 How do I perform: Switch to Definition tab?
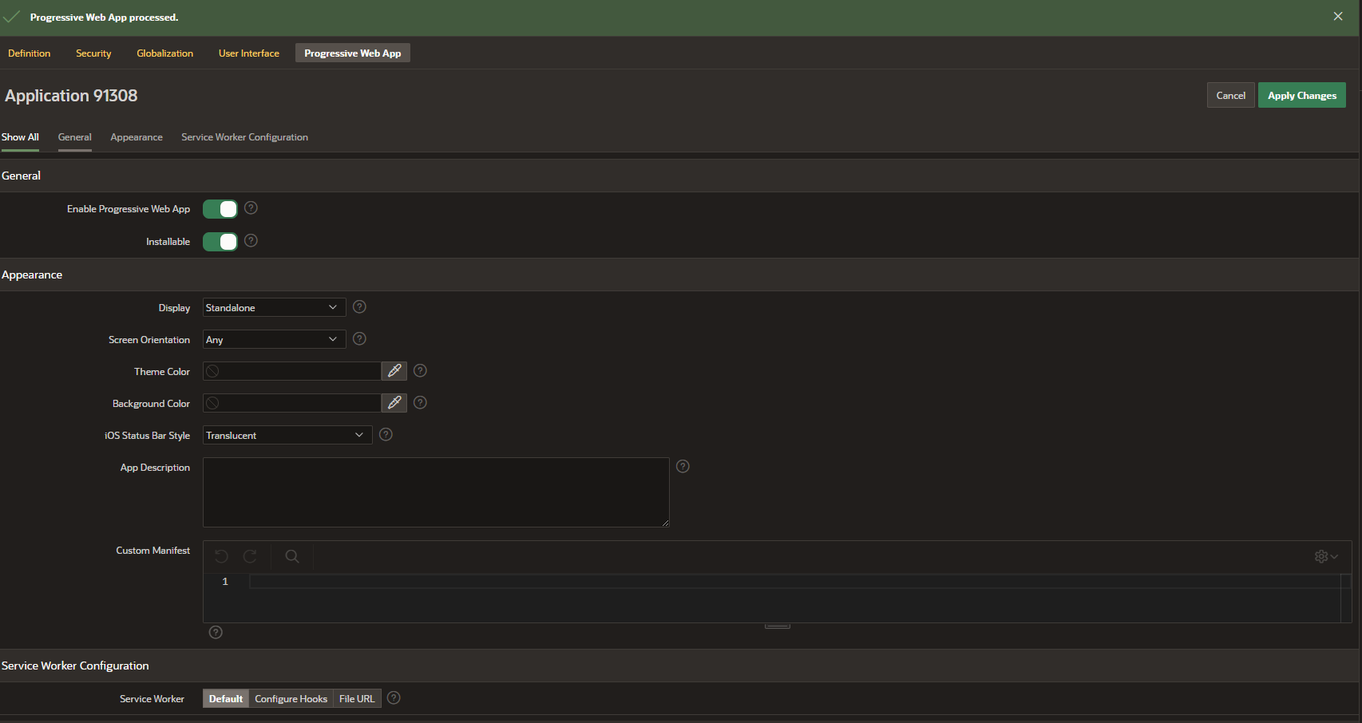30,53
